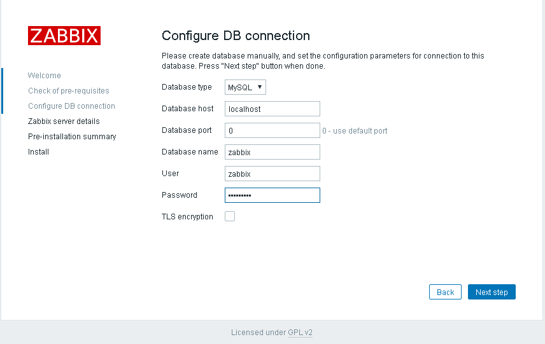
Task: Click the '0 - use default port' hint
Action: click(355, 131)
